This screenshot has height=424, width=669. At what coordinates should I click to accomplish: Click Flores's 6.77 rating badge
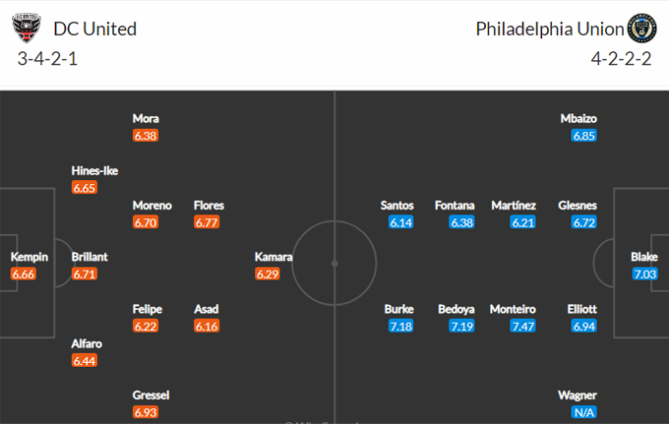(x=208, y=222)
